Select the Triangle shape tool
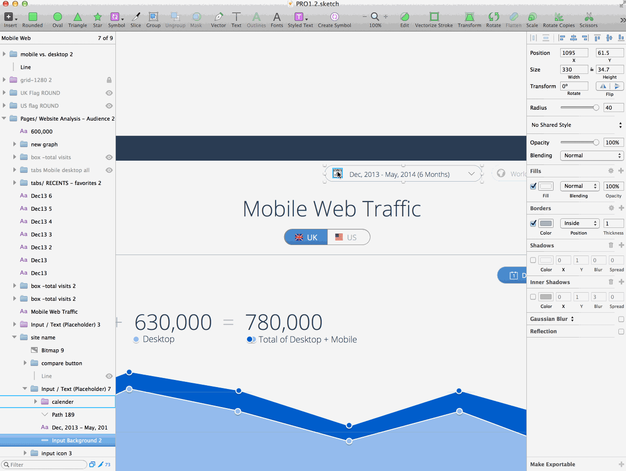This screenshot has height=471, width=626. pyautogui.click(x=77, y=20)
